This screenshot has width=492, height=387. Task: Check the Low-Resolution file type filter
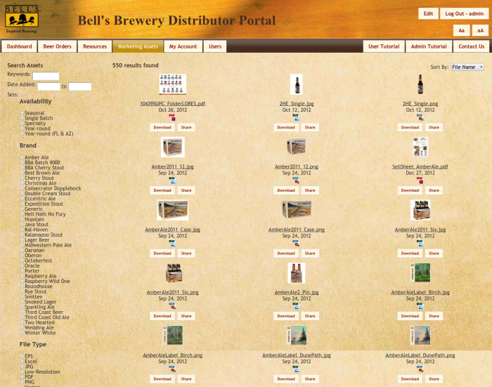pyautogui.click(x=22, y=372)
